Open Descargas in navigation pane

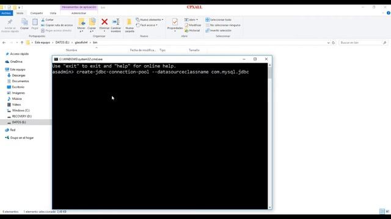pos(16,75)
